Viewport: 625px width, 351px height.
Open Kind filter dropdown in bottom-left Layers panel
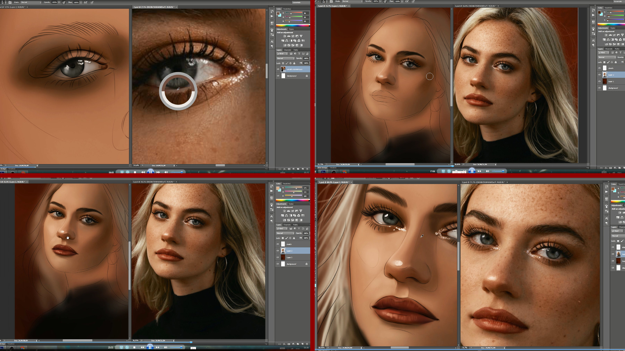point(282,228)
